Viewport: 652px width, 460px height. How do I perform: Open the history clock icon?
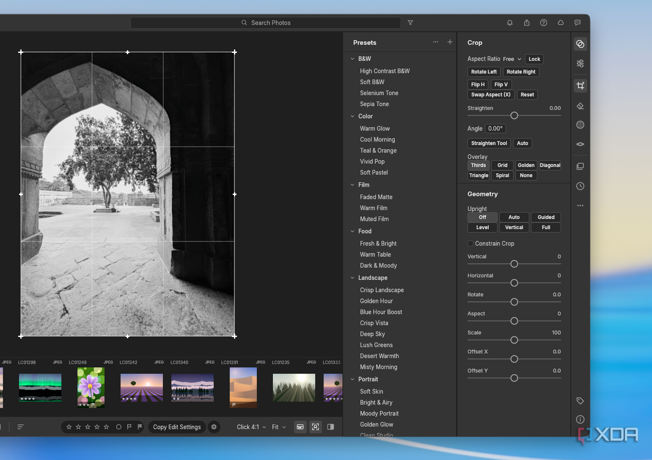(x=580, y=186)
